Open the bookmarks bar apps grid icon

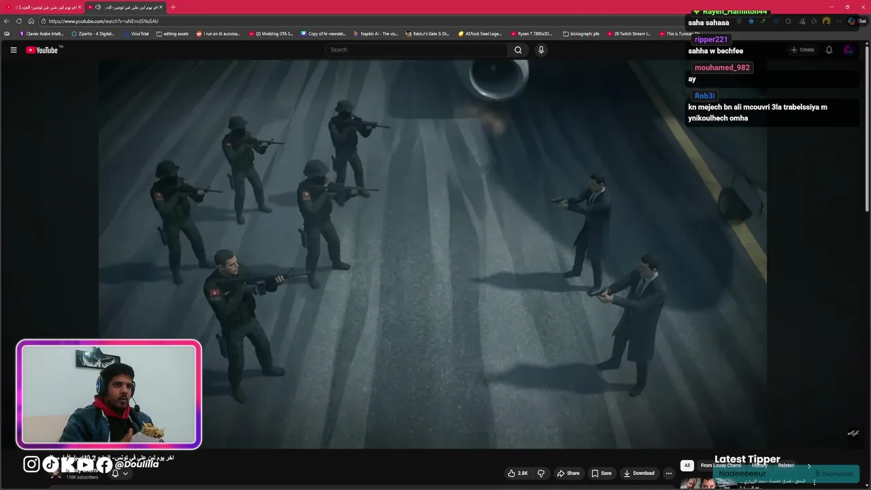click(7, 33)
